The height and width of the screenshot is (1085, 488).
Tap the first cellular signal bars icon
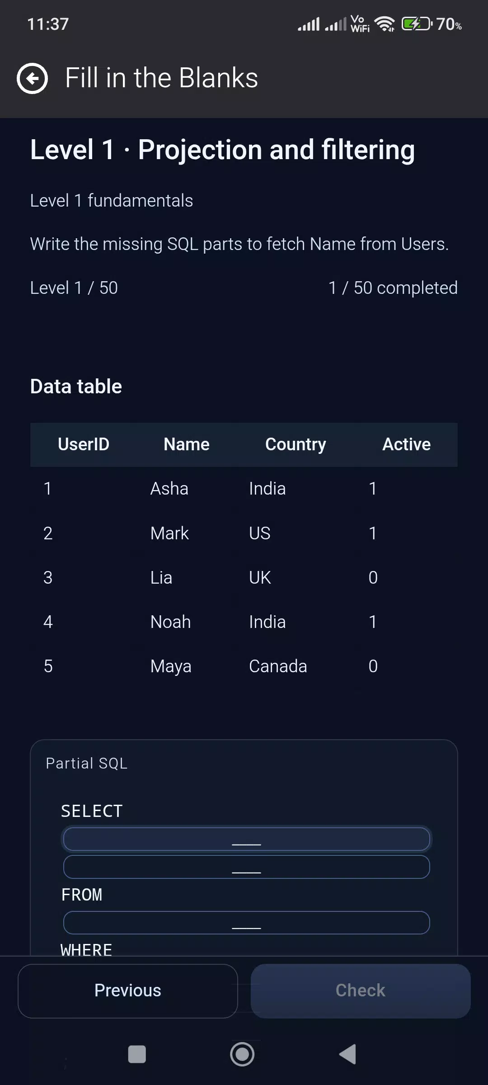pyautogui.click(x=309, y=24)
